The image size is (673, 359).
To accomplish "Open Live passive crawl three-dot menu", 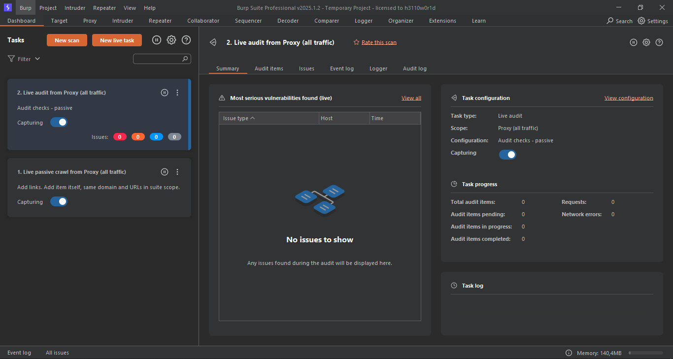I will coord(177,172).
